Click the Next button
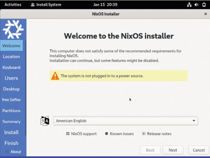210x158 pixels. [173, 150]
